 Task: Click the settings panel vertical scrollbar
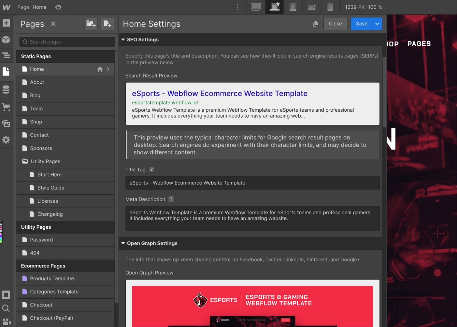tap(384, 92)
